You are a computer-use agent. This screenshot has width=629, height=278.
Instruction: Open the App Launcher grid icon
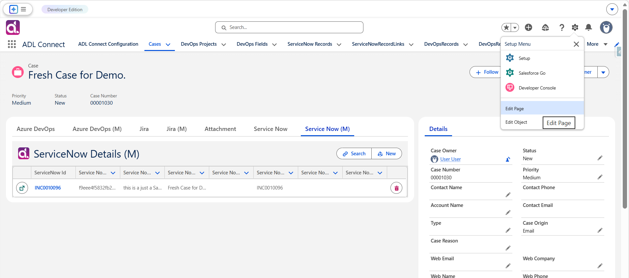pos(12,44)
